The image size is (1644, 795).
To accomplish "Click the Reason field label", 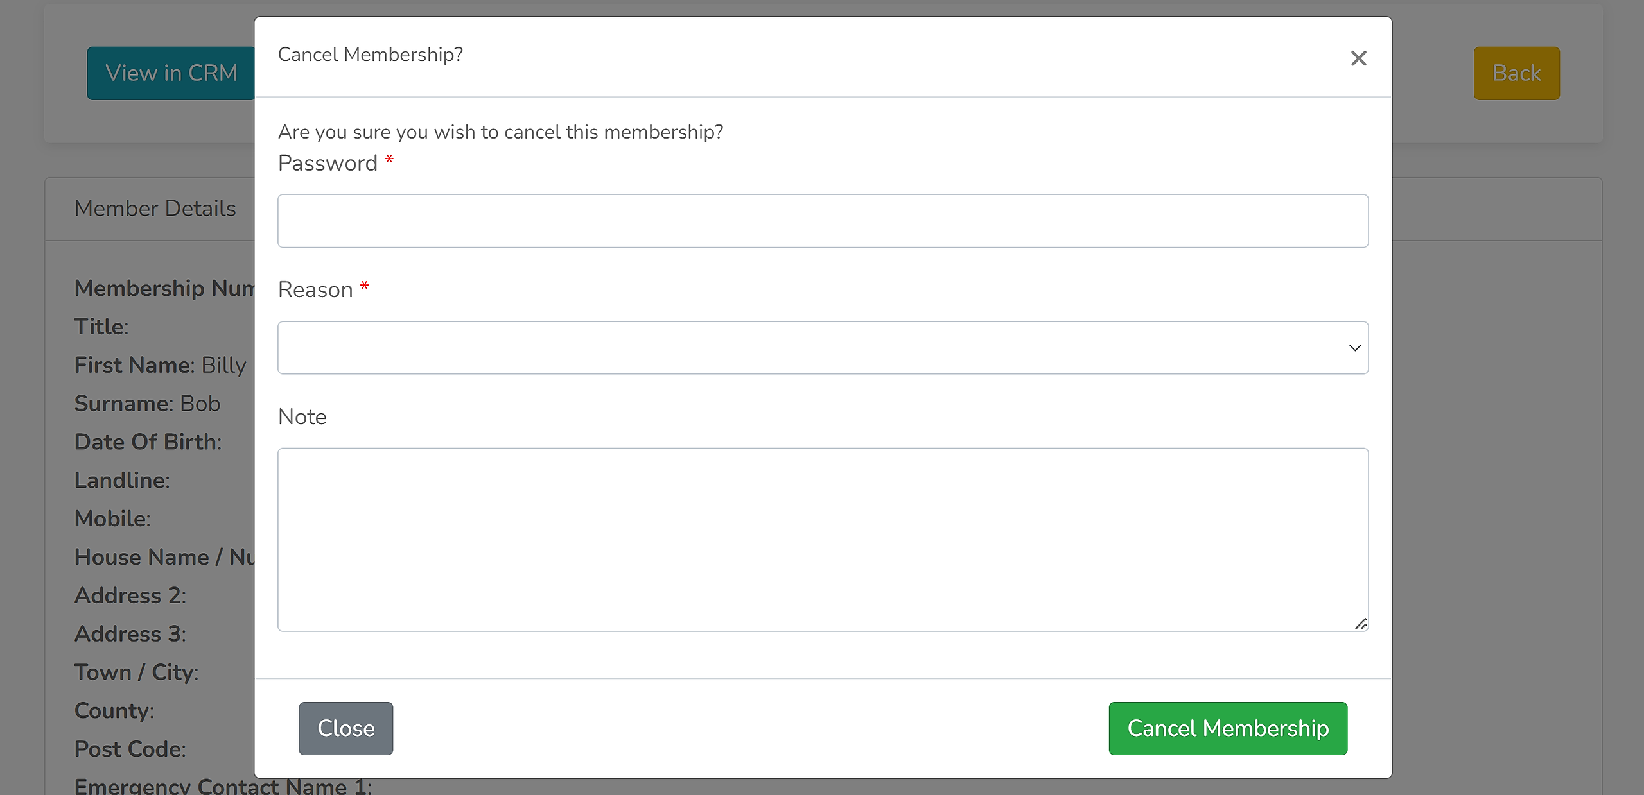I will click(x=315, y=290).
